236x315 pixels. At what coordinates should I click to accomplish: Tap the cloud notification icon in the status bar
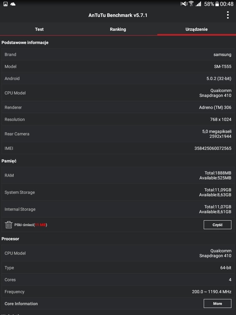click(13, 4)
